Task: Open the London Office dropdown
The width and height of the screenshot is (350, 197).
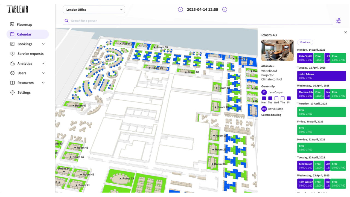Action: [x=94, y=9]
